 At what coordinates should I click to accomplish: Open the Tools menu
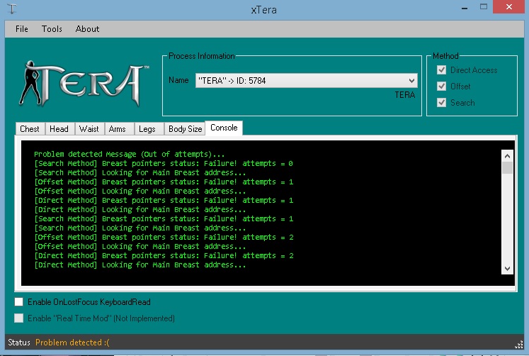click(52, 29)
